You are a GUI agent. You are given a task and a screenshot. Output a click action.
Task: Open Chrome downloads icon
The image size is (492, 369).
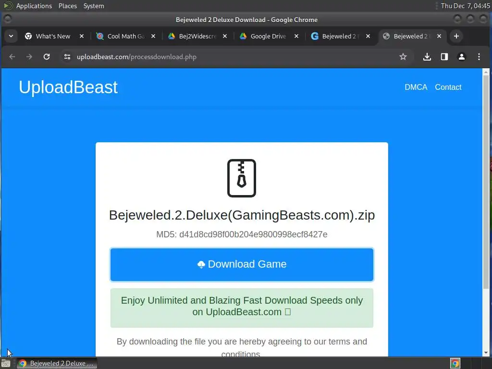[x=427, y=57]
